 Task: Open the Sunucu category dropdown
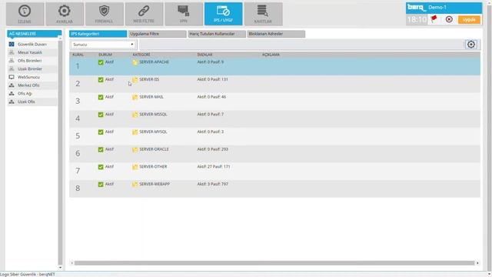pyautogui.click(x=104, y=45)
